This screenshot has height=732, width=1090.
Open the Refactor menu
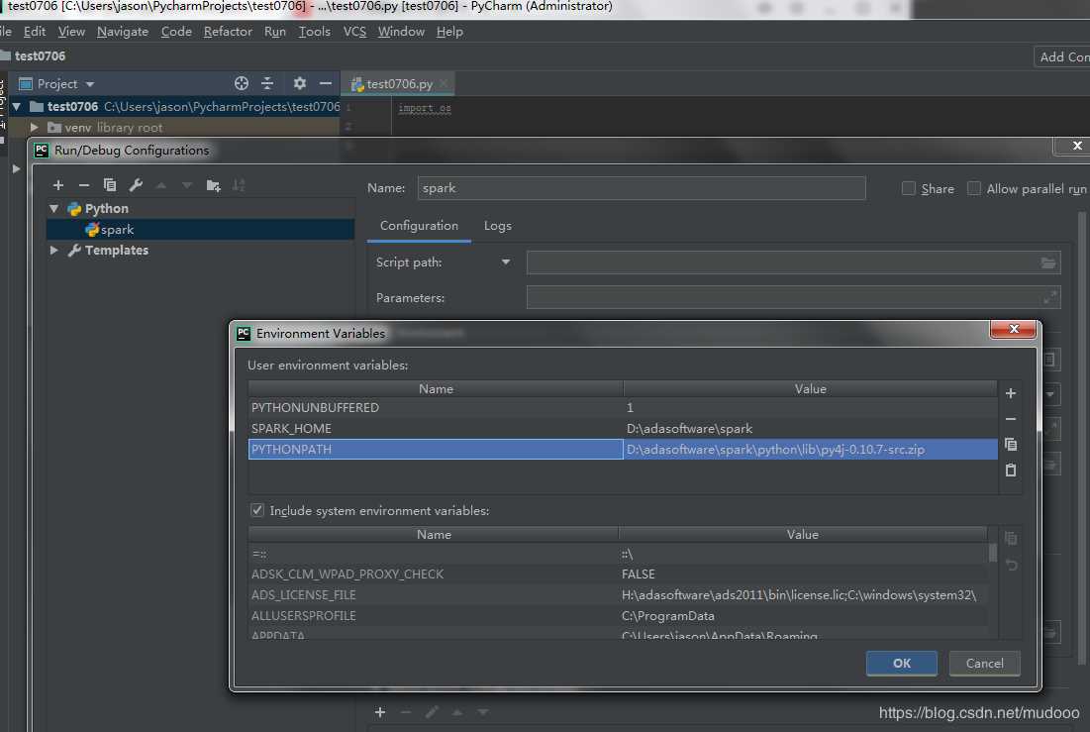pyautogui.click(x=228, y=32)
